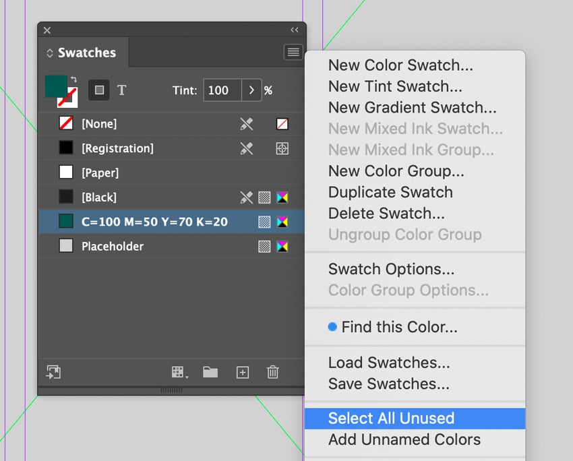Choose Select All Unused from the menu
Screen dimensions: 573x461
coord(391,418)
